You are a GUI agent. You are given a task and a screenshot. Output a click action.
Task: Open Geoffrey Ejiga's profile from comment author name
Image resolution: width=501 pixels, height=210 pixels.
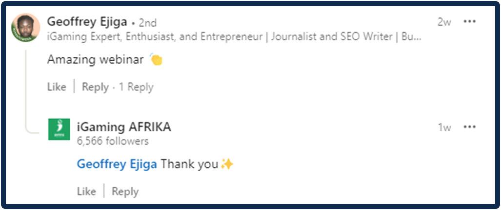pos(87,22)
